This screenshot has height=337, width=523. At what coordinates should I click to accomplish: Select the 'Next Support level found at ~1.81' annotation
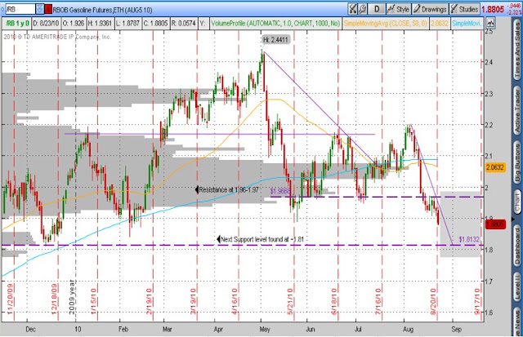pos(261,239)
